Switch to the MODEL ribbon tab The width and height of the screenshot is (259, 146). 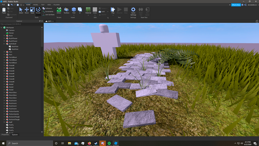tap(35, 5)
